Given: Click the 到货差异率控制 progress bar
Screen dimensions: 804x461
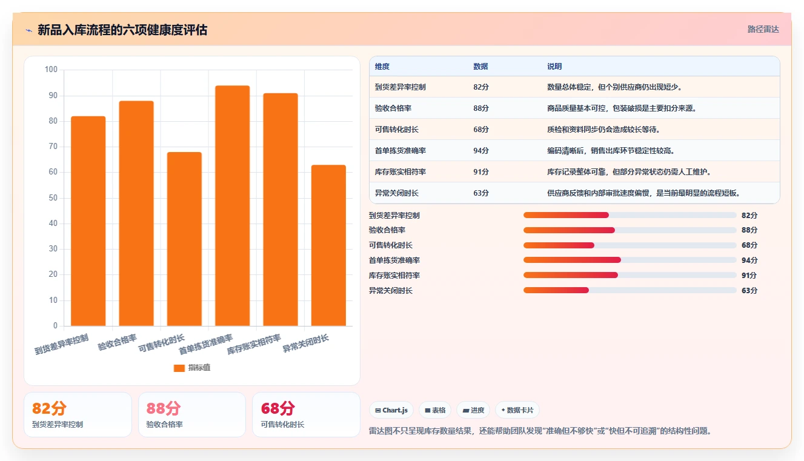Looking at the screenshot, I should [x=630, y=215].
